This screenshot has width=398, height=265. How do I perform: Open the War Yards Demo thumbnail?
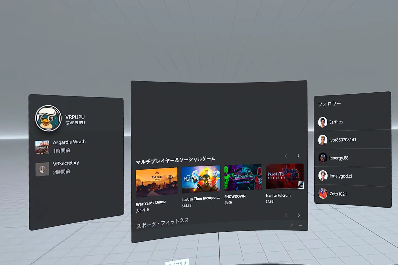157,182
